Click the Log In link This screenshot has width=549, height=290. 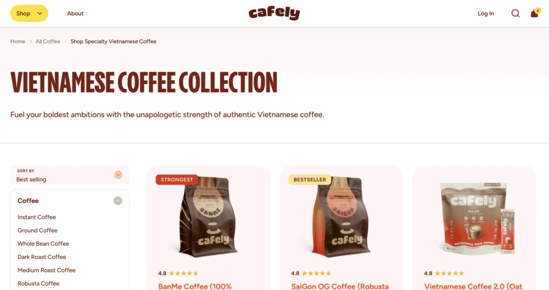tap(486, 13)
